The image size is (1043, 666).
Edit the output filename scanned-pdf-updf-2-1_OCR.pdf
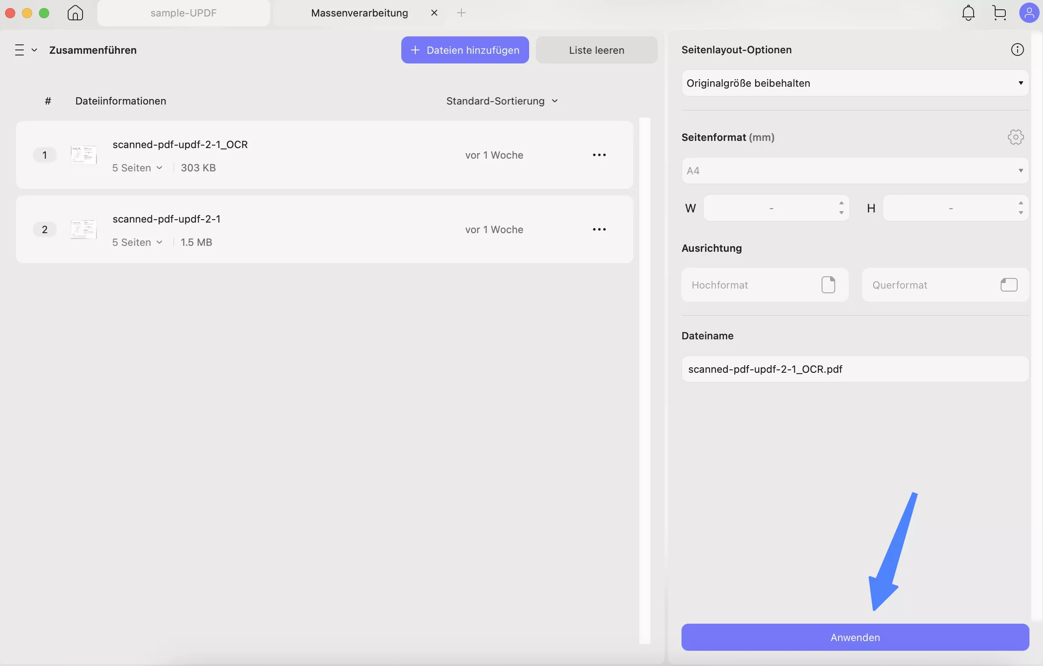(x=854, y=369)
